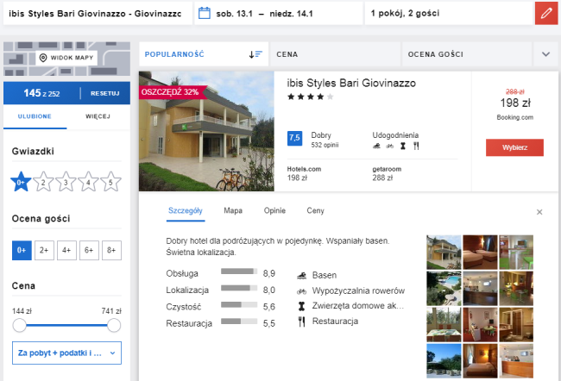
Task: Close the hotel details panel
Action: pyautogui.click(x=539, y=211)
